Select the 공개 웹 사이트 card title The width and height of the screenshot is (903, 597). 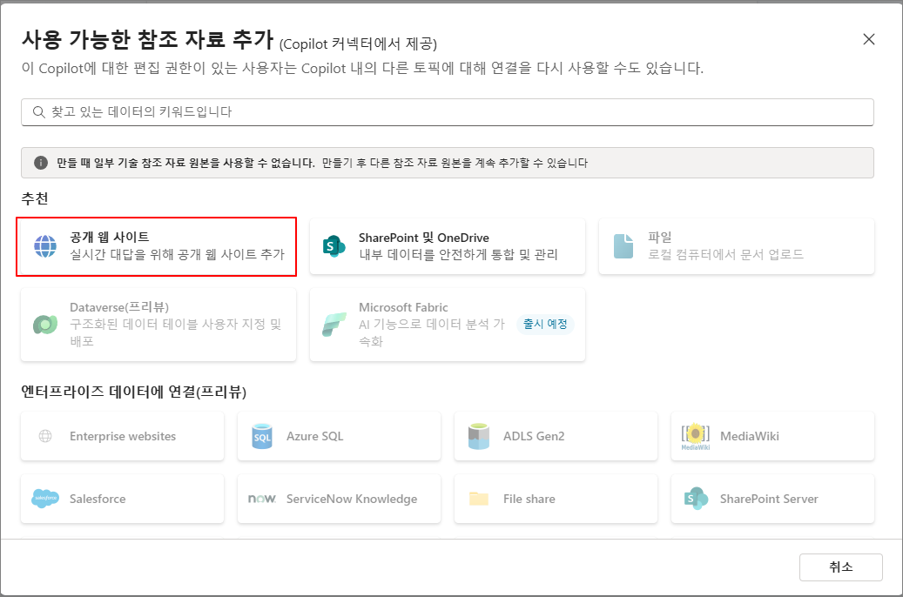(110, 238)
